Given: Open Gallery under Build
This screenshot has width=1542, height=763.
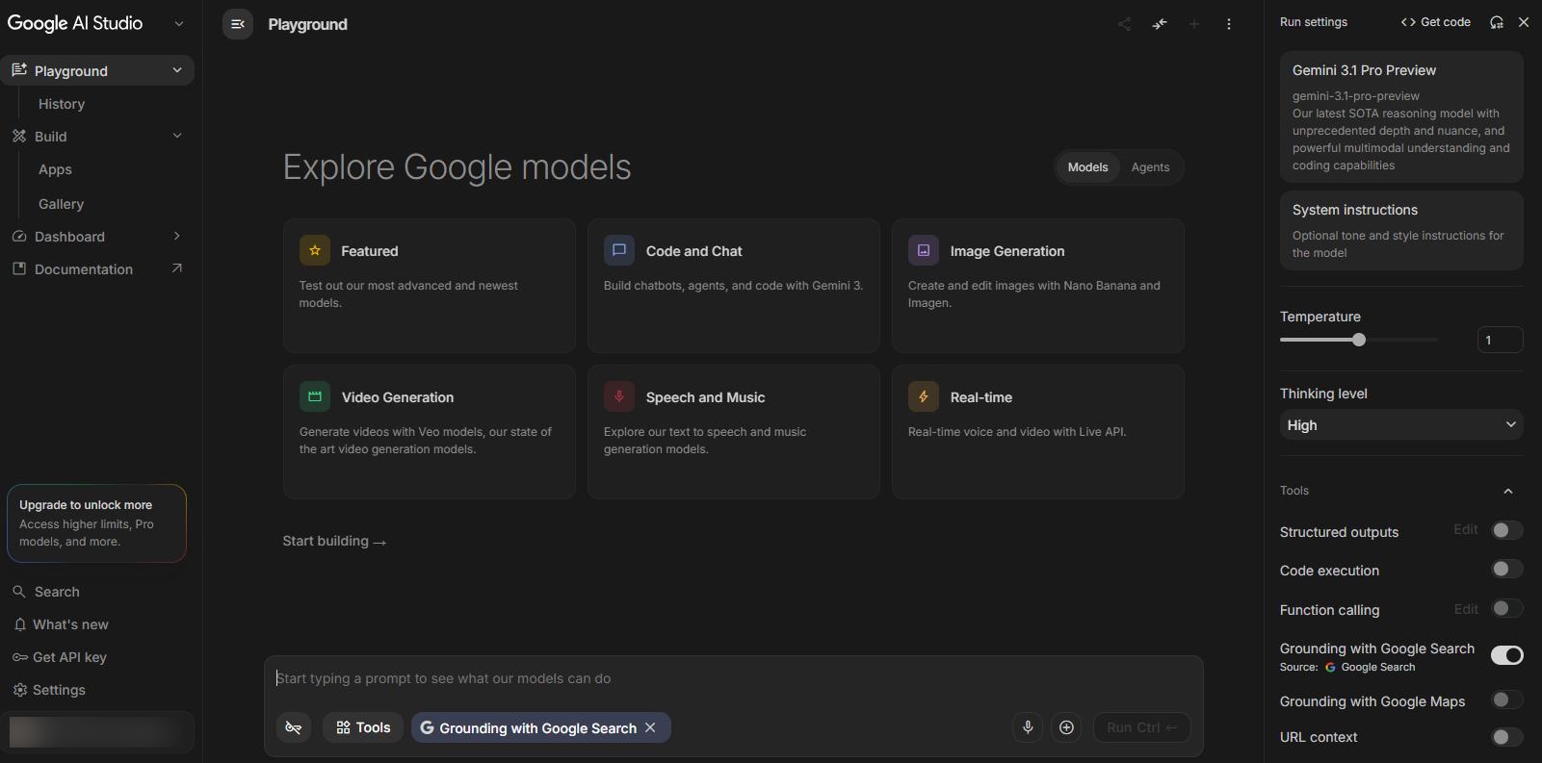Looking at the screenshot, I should click(61, 204).
